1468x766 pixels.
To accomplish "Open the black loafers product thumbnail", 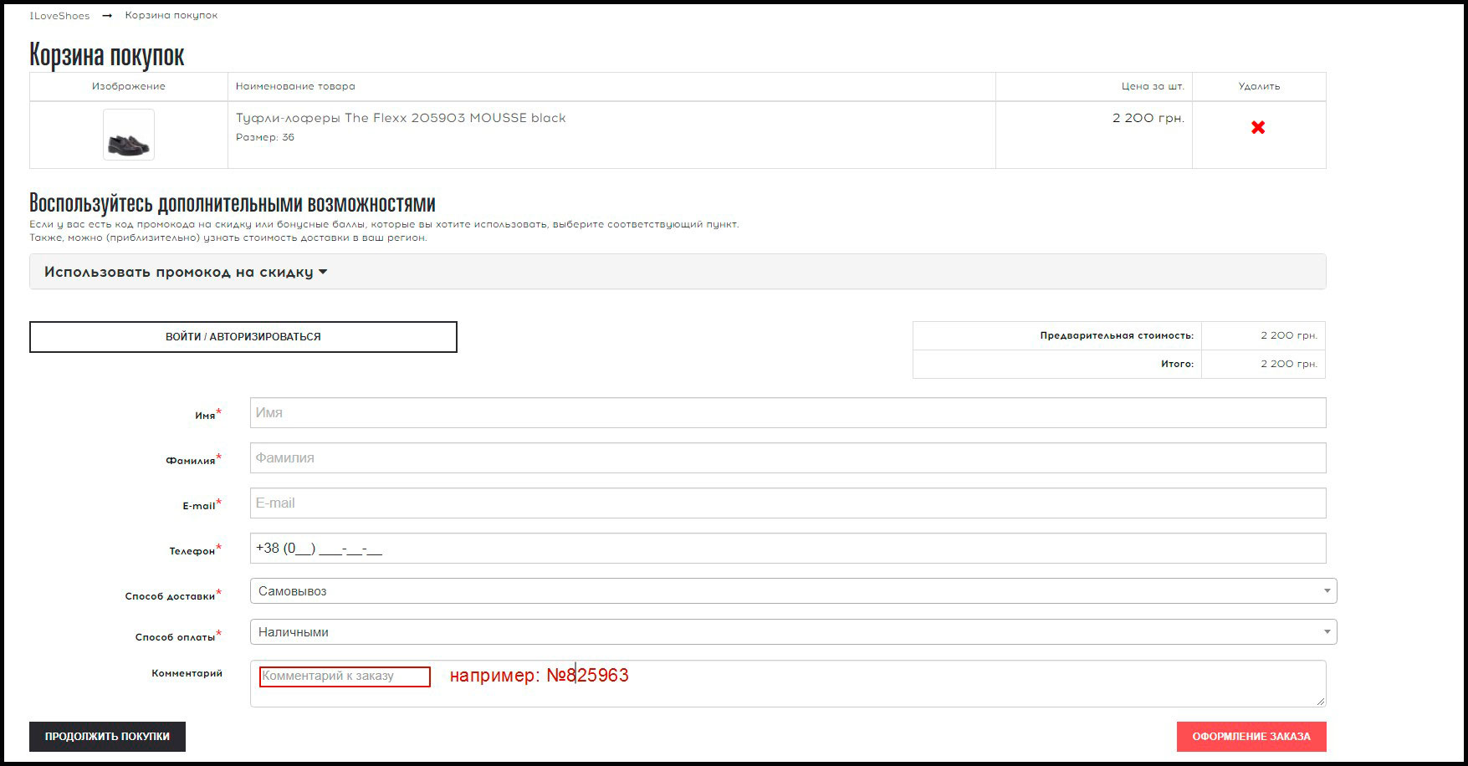I will (129, 135).
